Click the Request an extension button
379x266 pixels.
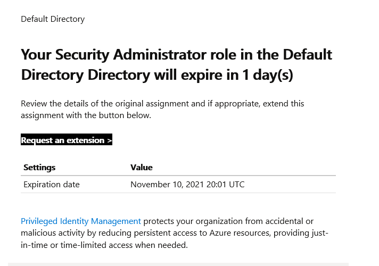tap(66, 140)
